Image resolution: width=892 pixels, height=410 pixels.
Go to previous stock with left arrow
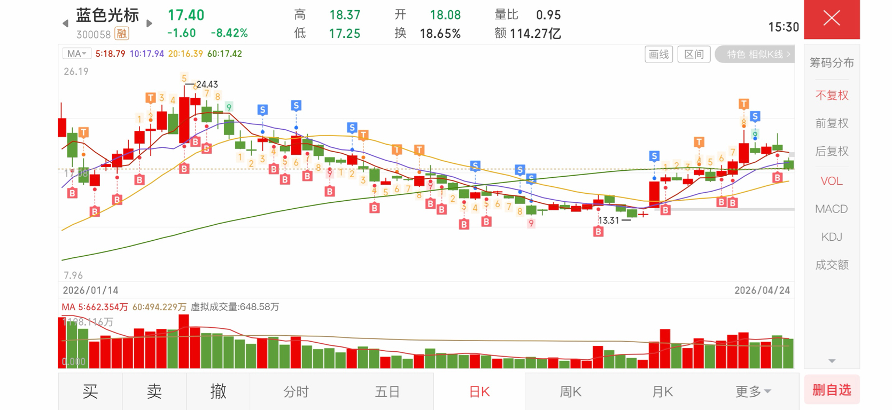tap(65, 23)
